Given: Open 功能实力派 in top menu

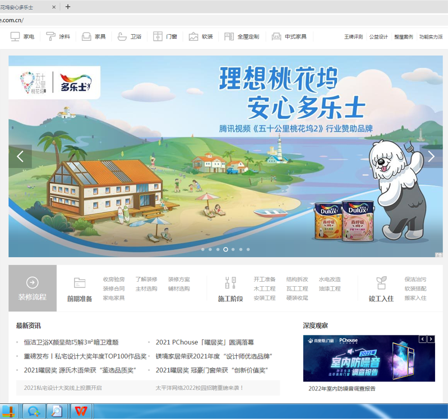Looking at the screenshot, I should tap(431, 37).
